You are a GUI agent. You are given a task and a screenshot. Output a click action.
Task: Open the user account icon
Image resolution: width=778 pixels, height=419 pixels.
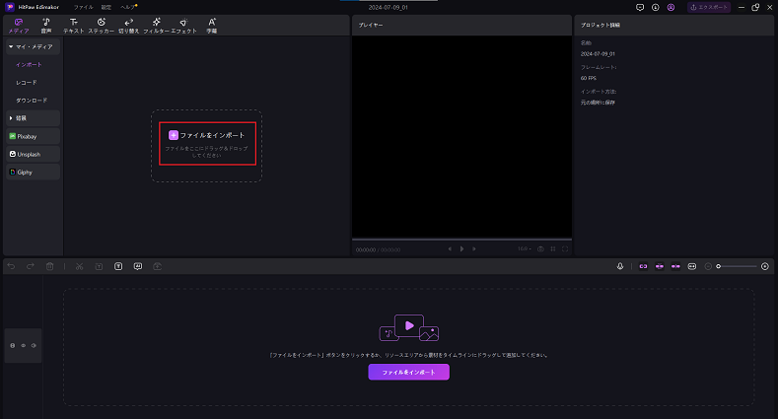coord(671,8)
